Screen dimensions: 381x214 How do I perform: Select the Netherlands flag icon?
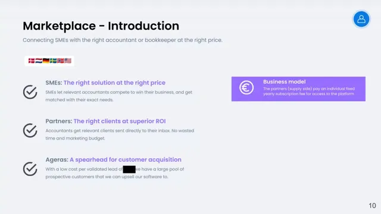[x=39, y=61]
